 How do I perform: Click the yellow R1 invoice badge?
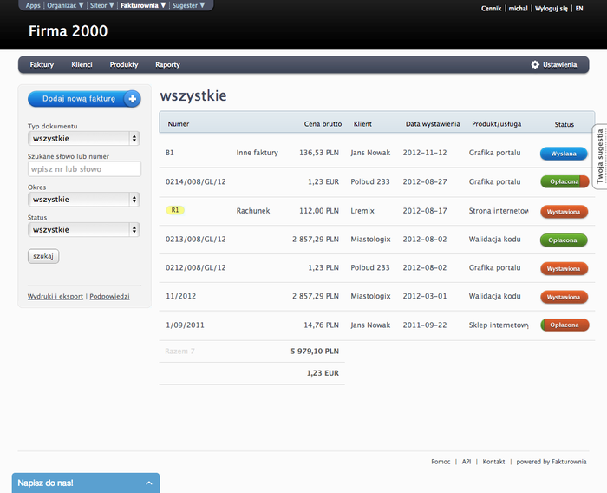[175, 210]
